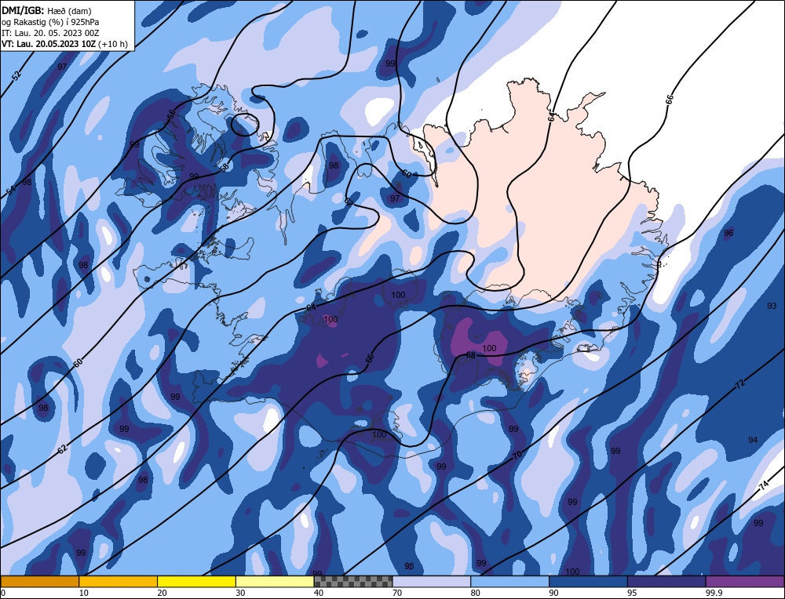Click the '40' legend tick label
This screenshot has width=785, height=599.
[x=319, y=593]
